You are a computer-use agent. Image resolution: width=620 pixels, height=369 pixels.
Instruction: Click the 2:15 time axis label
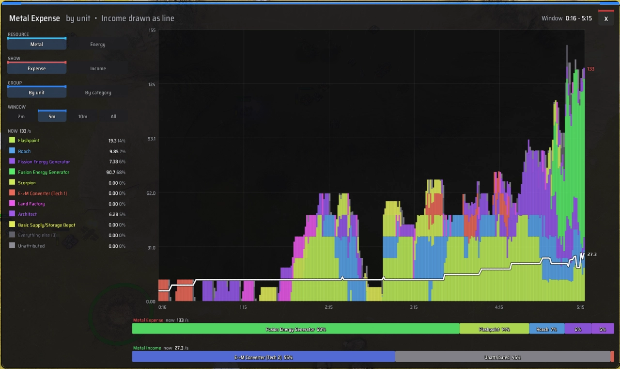point(328,307)
